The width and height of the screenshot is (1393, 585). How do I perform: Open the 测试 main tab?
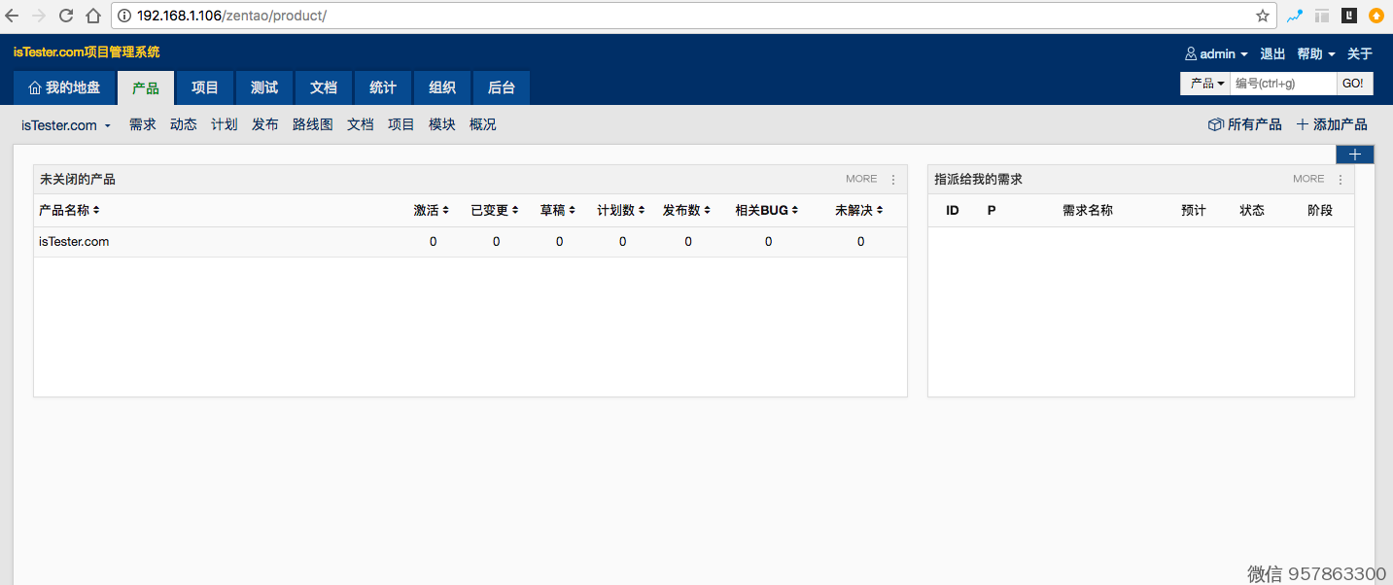[x=264, y=87]
